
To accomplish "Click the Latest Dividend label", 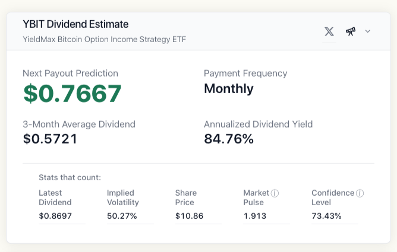I will [55, 197].
